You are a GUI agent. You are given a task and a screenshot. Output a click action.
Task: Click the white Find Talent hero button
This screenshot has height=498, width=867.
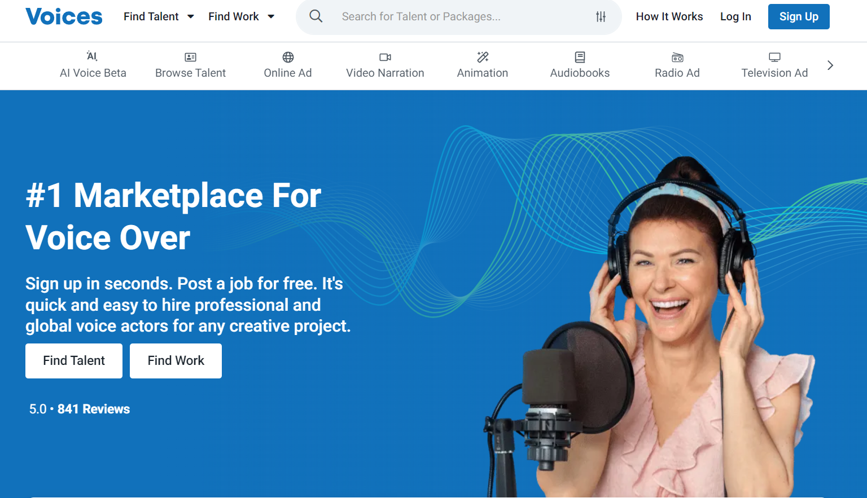pos(74,361)
